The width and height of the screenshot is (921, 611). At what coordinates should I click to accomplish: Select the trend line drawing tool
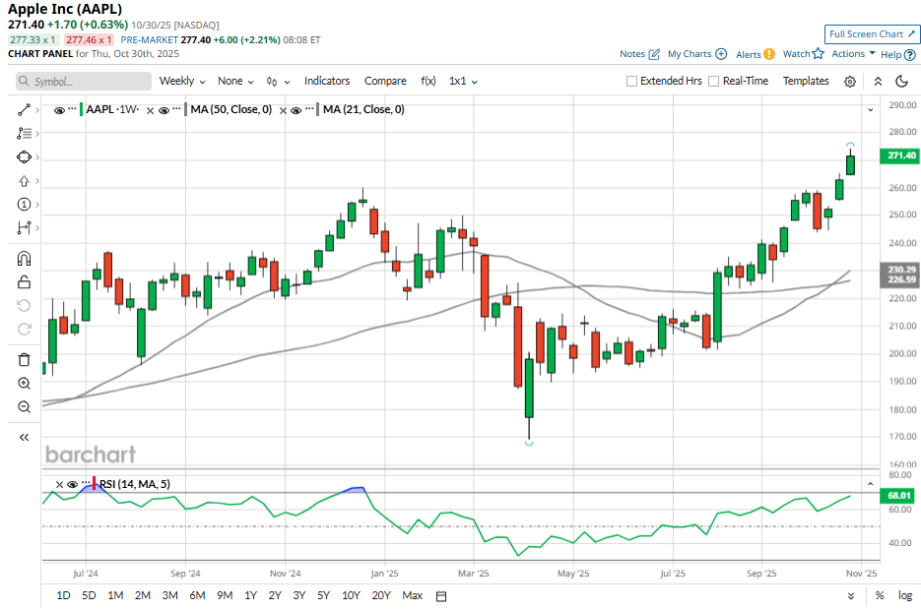click(x=24, y=109)
